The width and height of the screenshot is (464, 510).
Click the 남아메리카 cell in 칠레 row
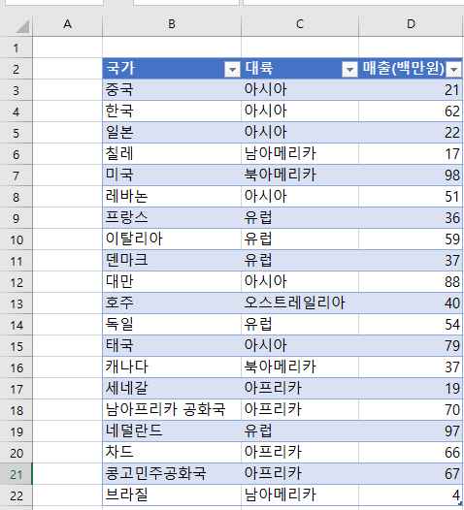point(300,154)
